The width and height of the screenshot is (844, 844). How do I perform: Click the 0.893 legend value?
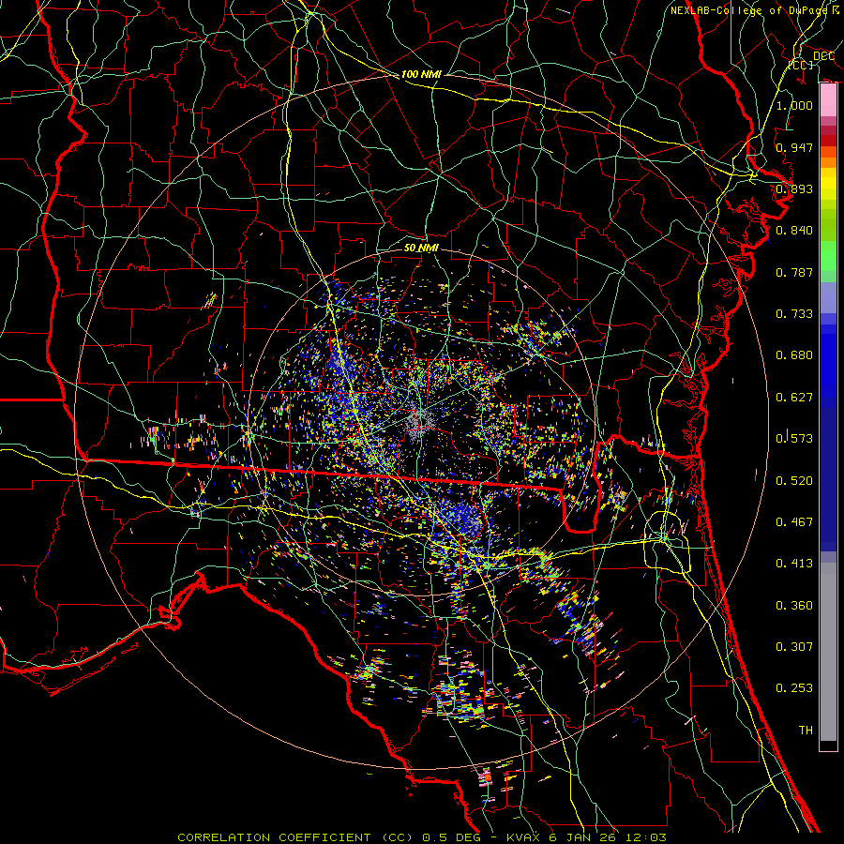[x=794, y=188]
